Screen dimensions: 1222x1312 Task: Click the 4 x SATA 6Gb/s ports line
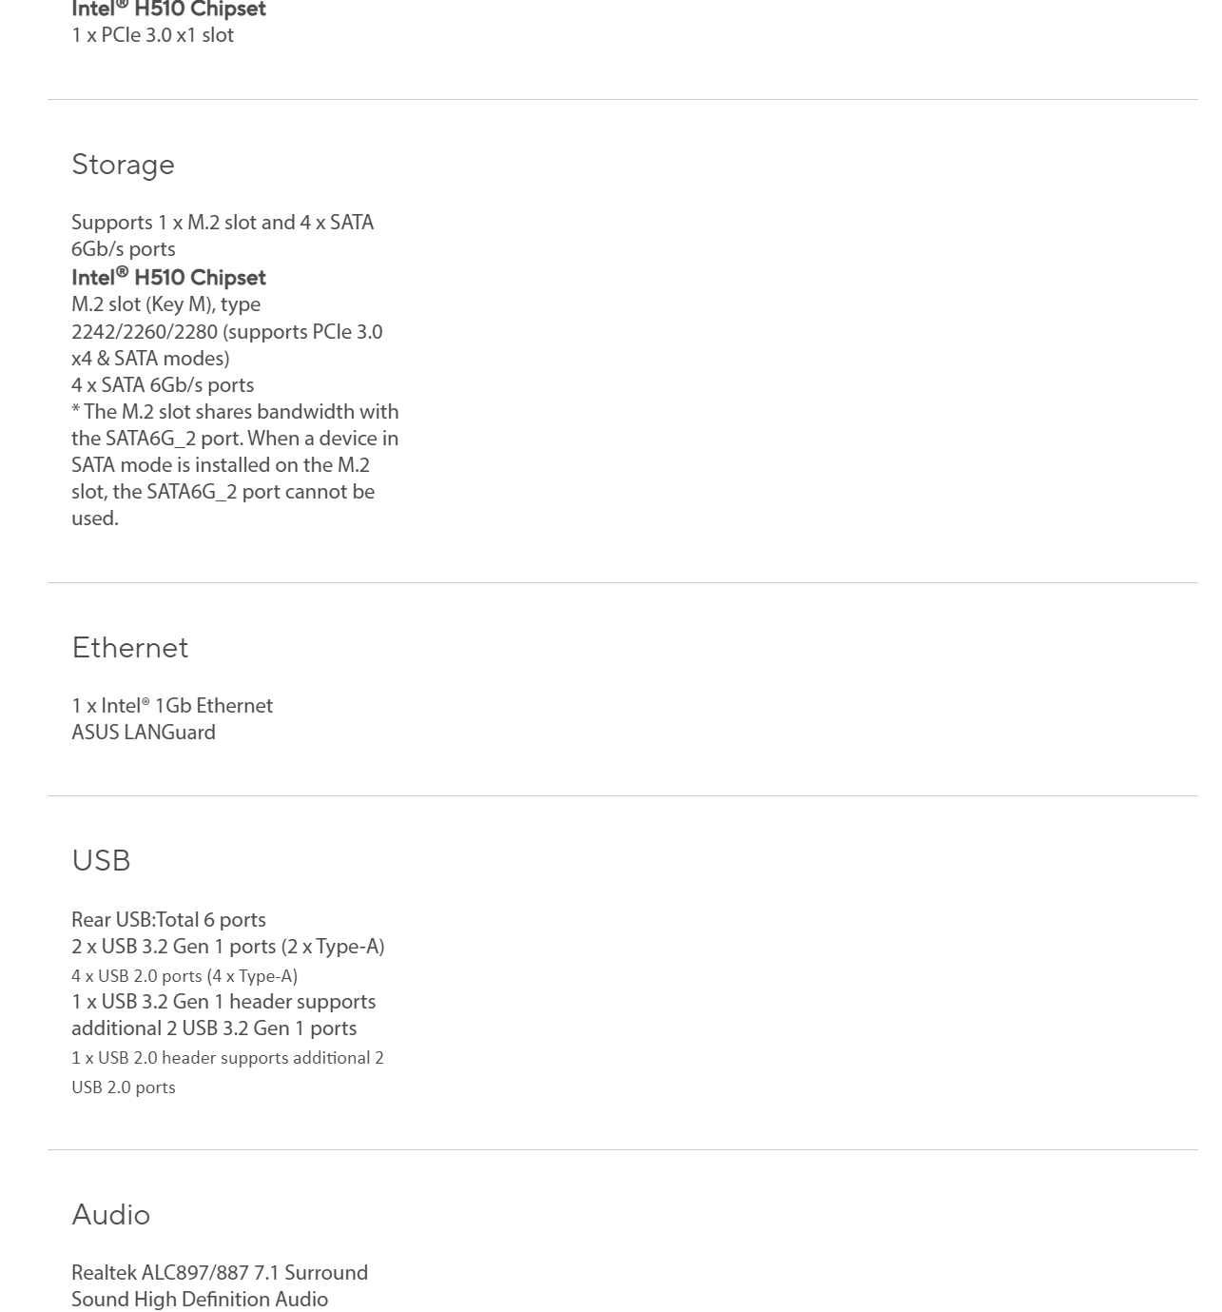(x=163, y=384)
